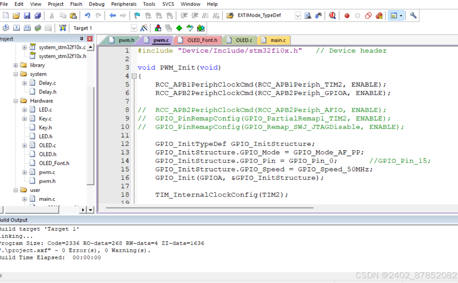Expand pwm.c in the project tree
This screenshot has width=458, height=283.
[25, 172]
